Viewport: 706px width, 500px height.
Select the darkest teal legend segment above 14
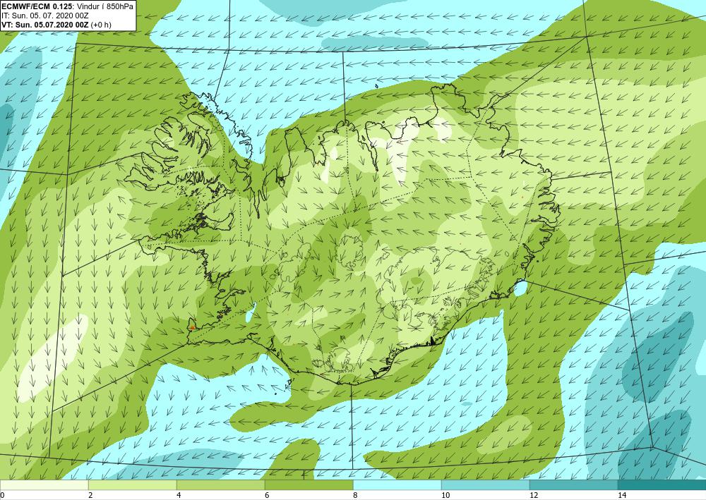coord(662,485)
